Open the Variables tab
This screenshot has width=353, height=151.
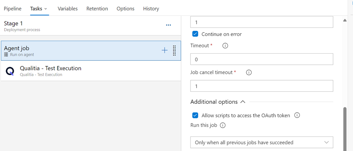pyautogui.click(x=68, y=9)
